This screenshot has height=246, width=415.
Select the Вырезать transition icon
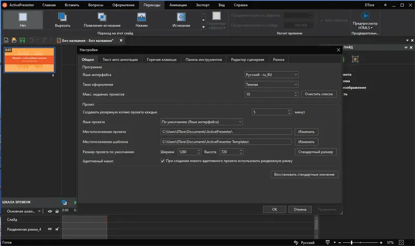pyautogui.click(x=63, y=18)
